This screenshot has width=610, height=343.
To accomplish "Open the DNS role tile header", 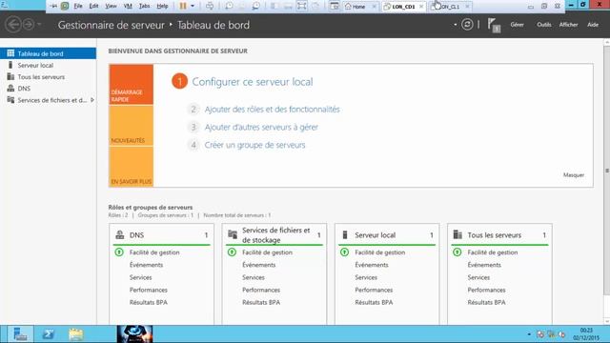I will 161,235.
